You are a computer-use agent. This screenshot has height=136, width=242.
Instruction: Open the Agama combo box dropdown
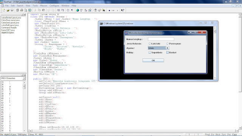pos(168,48)
